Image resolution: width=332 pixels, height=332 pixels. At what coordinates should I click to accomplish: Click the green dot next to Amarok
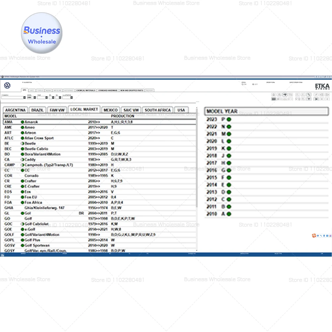22,122
